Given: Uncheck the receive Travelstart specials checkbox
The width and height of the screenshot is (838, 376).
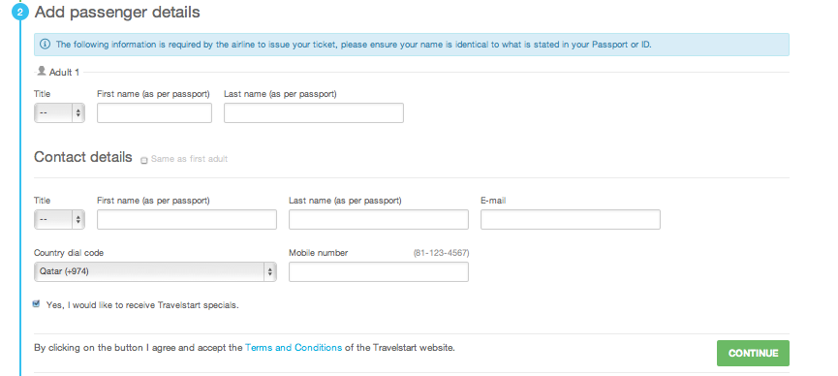Looking at the screenshot, I should [x=37, y=303].
